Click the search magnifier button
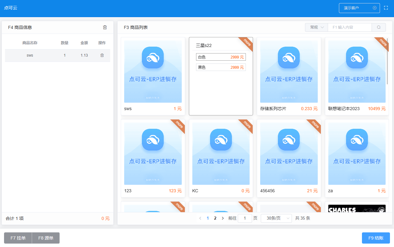 pyautogui.click(x=379, y=27)
